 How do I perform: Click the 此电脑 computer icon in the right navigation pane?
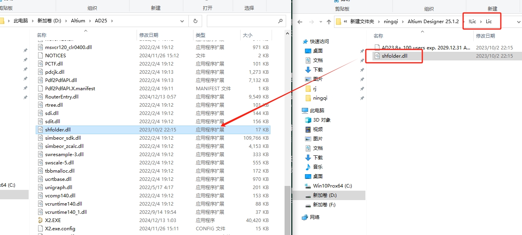click(x=305, y=110)
